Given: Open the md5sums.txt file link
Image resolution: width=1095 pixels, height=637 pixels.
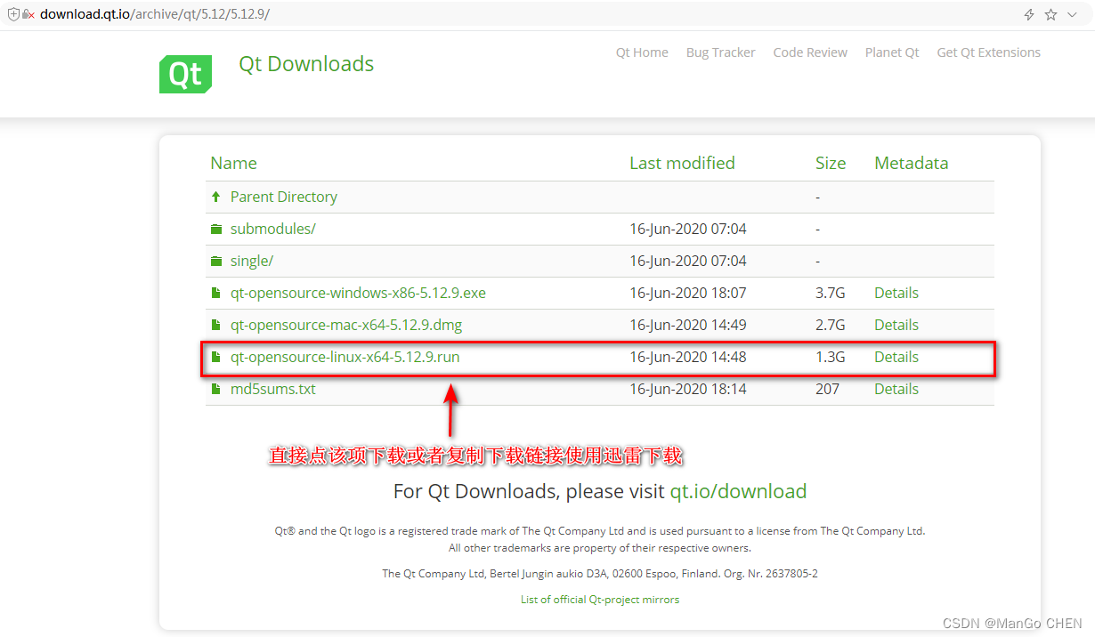Looking at the screenshot, I should click(x=272, y=389).
